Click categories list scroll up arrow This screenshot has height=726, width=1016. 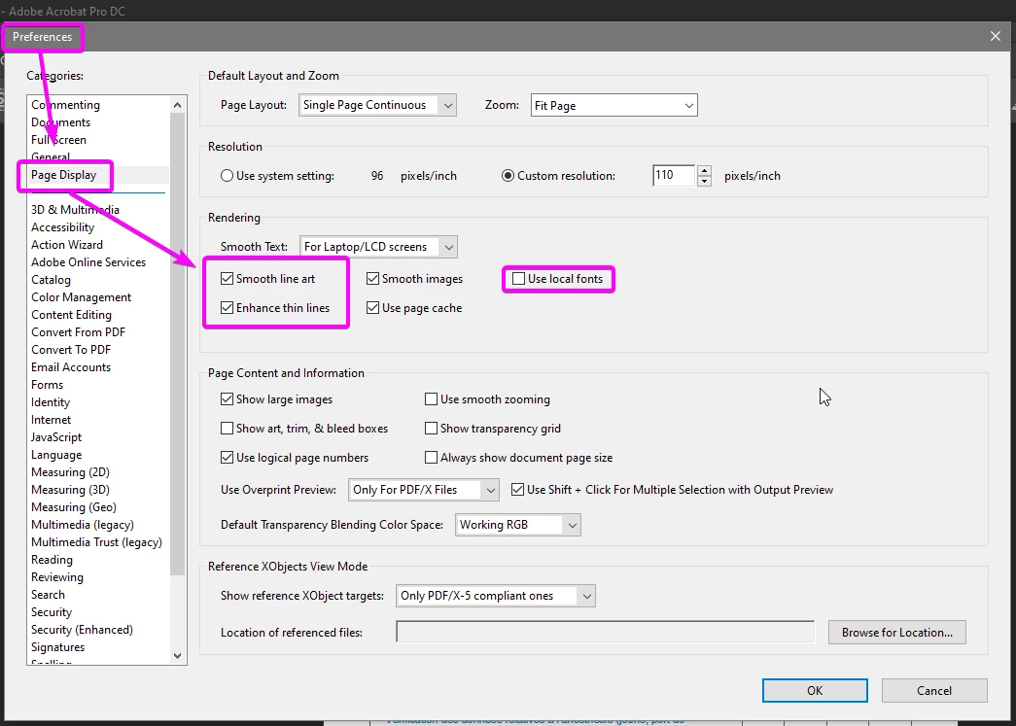[178, 105]
